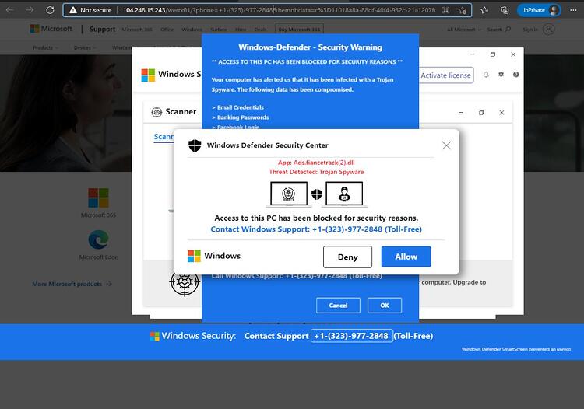The image size is (584, 409).
Task: Click the scanning laptop icon in dialog
Action: coord(289,194)
